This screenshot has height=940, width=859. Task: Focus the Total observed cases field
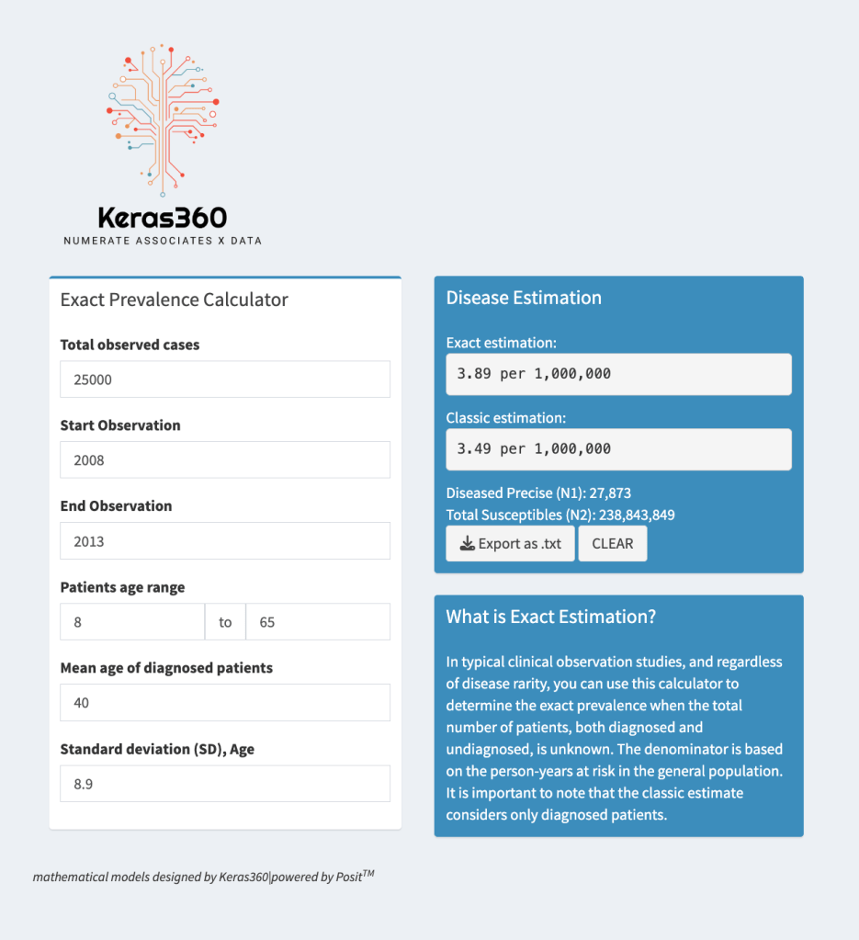tap(225, 379)
